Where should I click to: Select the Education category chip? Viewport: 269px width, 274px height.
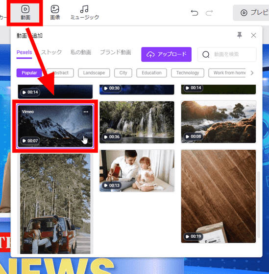(x=151, y=73)
